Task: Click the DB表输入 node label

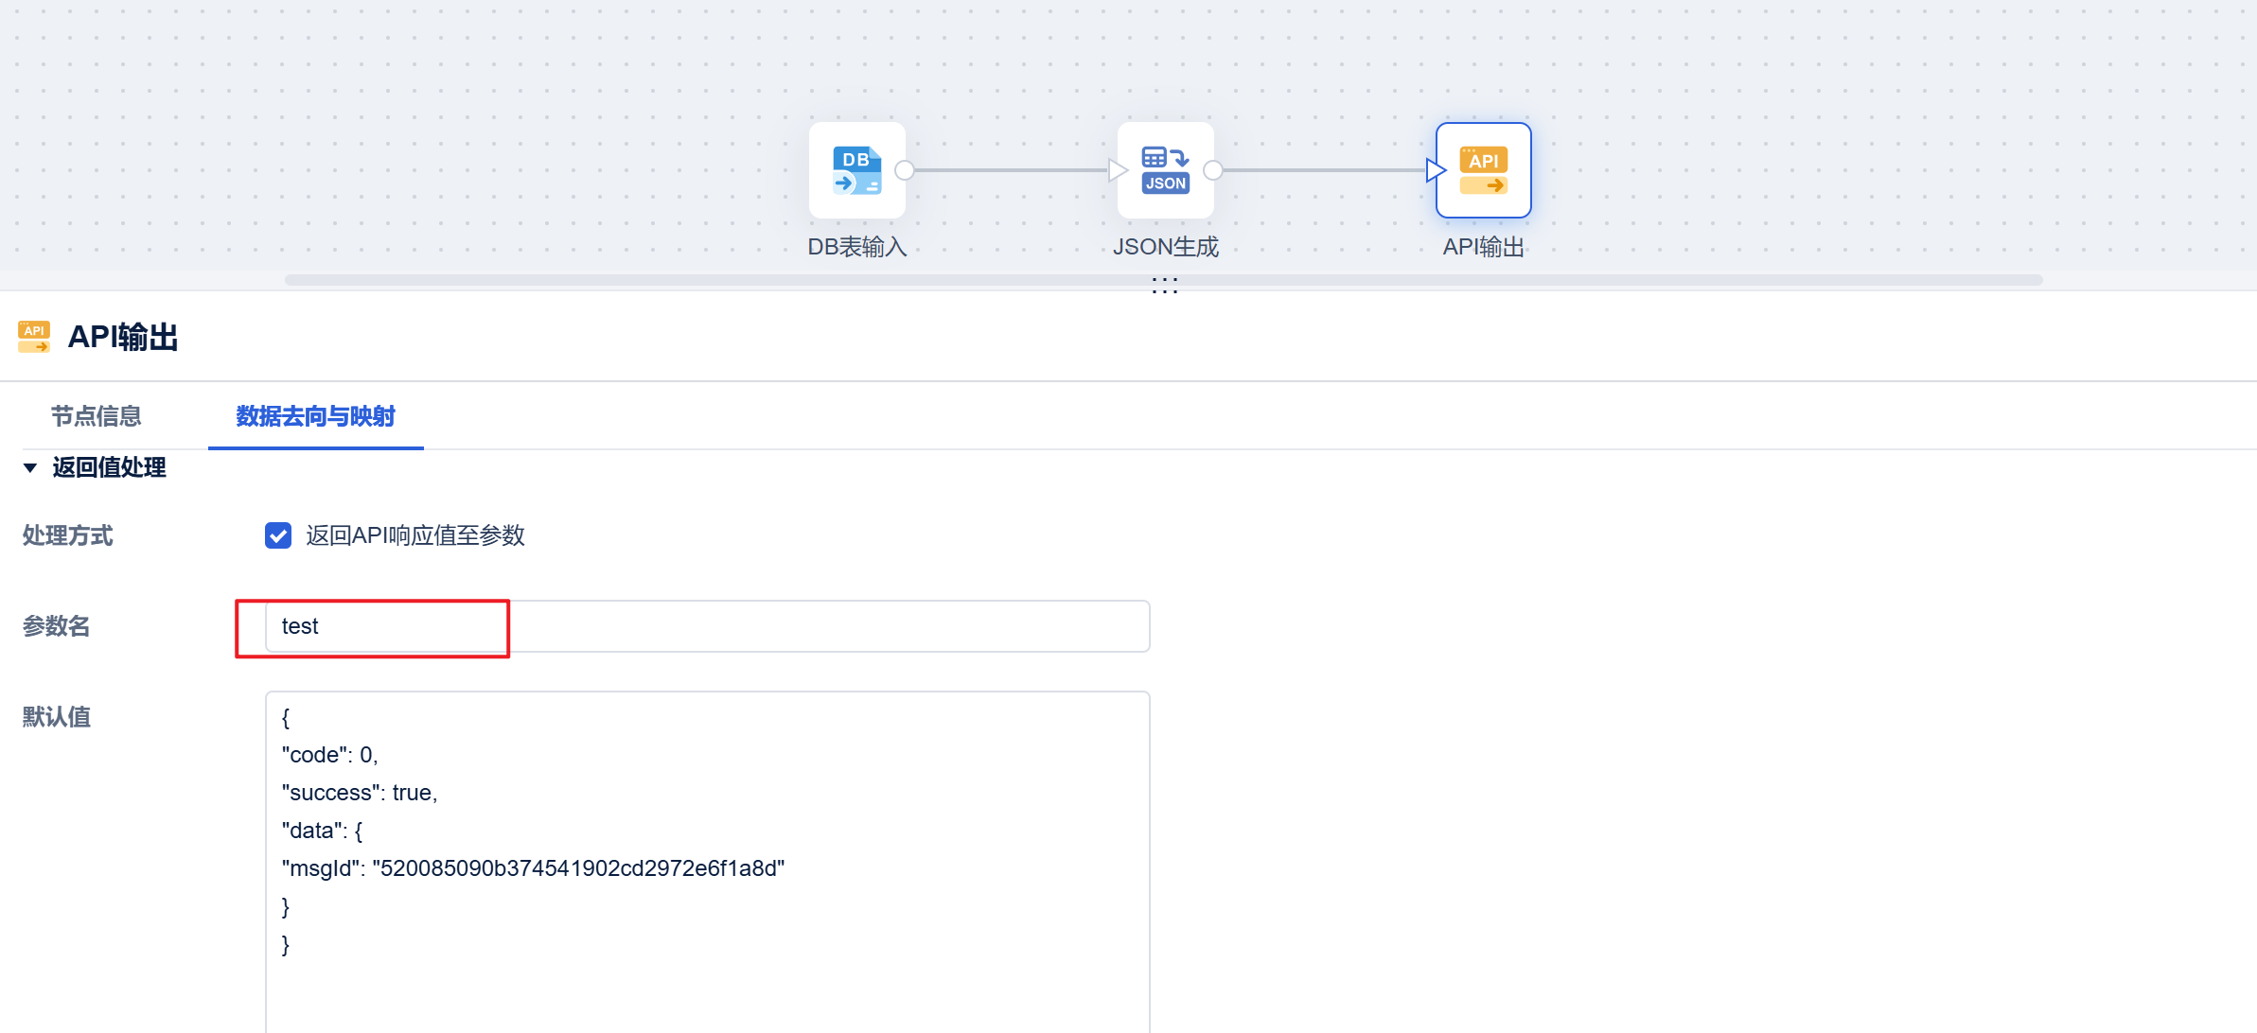Action: (856, 247)
